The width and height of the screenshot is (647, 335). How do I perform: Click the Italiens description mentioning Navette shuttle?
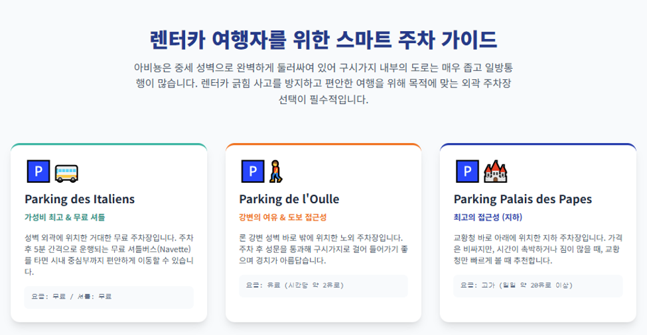(109, 255)
